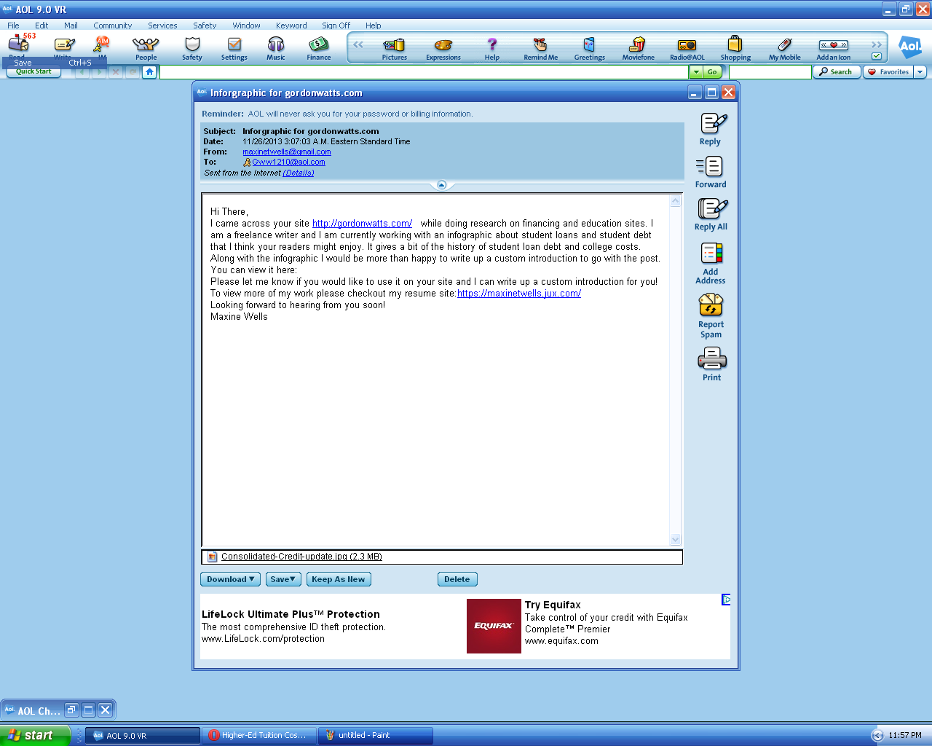Open the Community menu
This screenshot has height=746, width=932.
113,25
